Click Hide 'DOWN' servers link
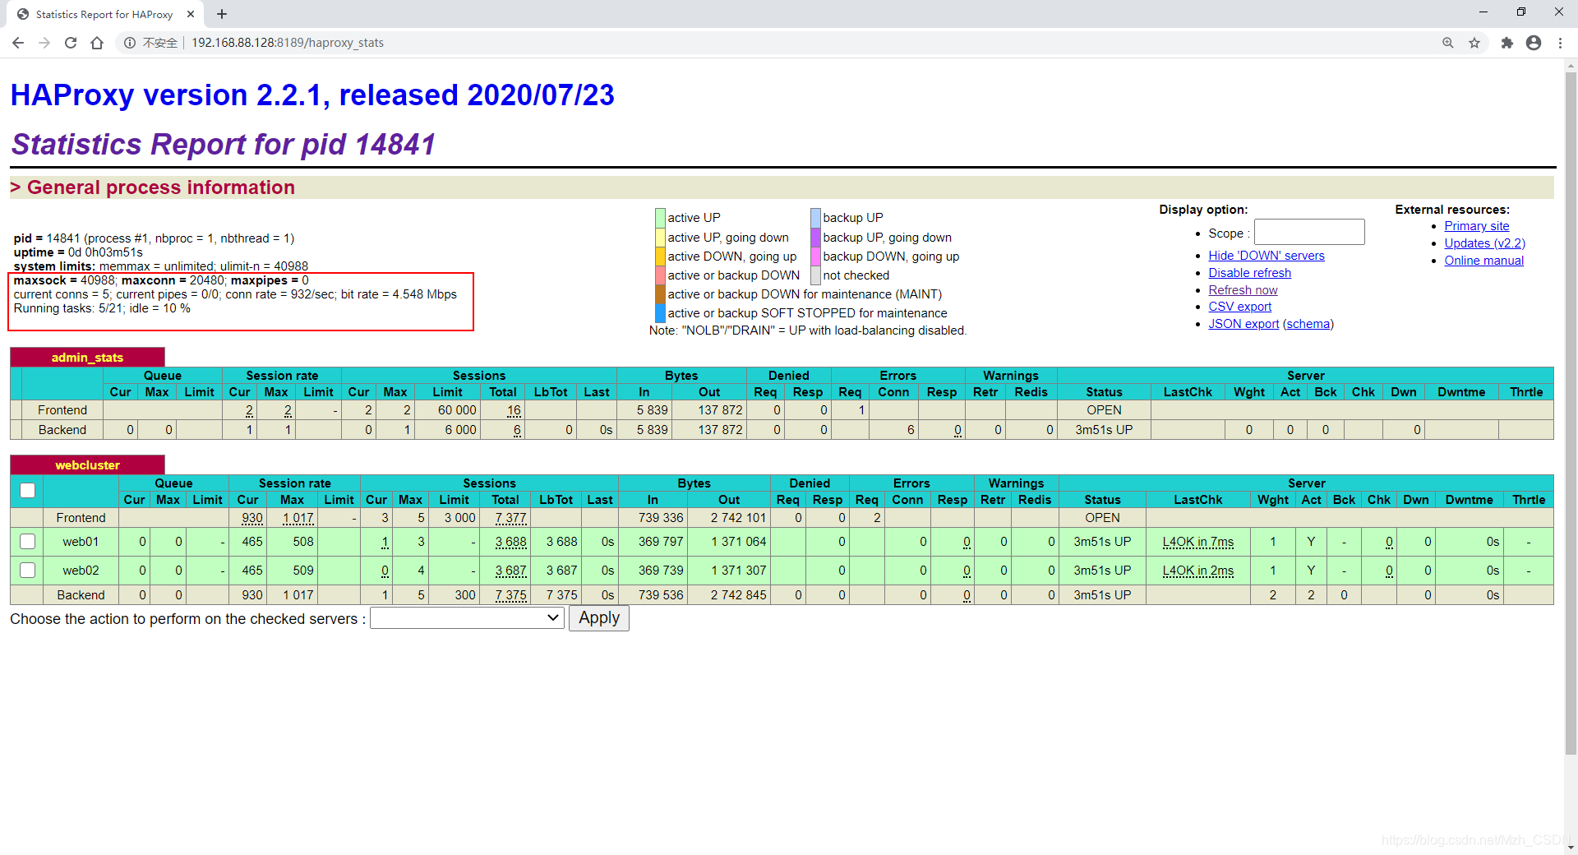1578x855 pixels. click(x=1267, y=256)
